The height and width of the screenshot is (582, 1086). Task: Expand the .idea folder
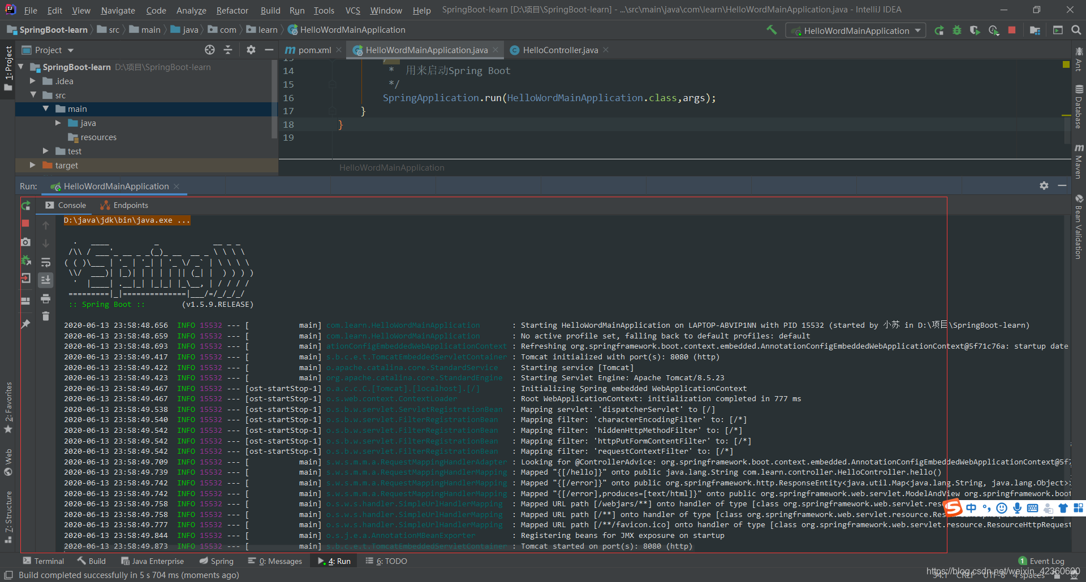click(x=33, y=81)
